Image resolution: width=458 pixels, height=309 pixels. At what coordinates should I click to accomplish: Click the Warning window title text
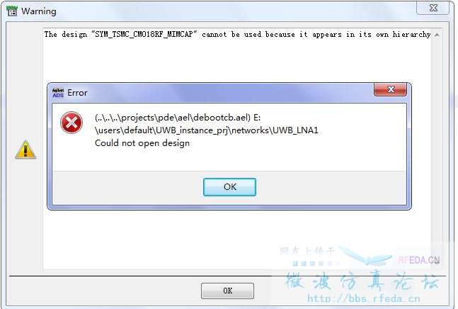coord(39,11)
